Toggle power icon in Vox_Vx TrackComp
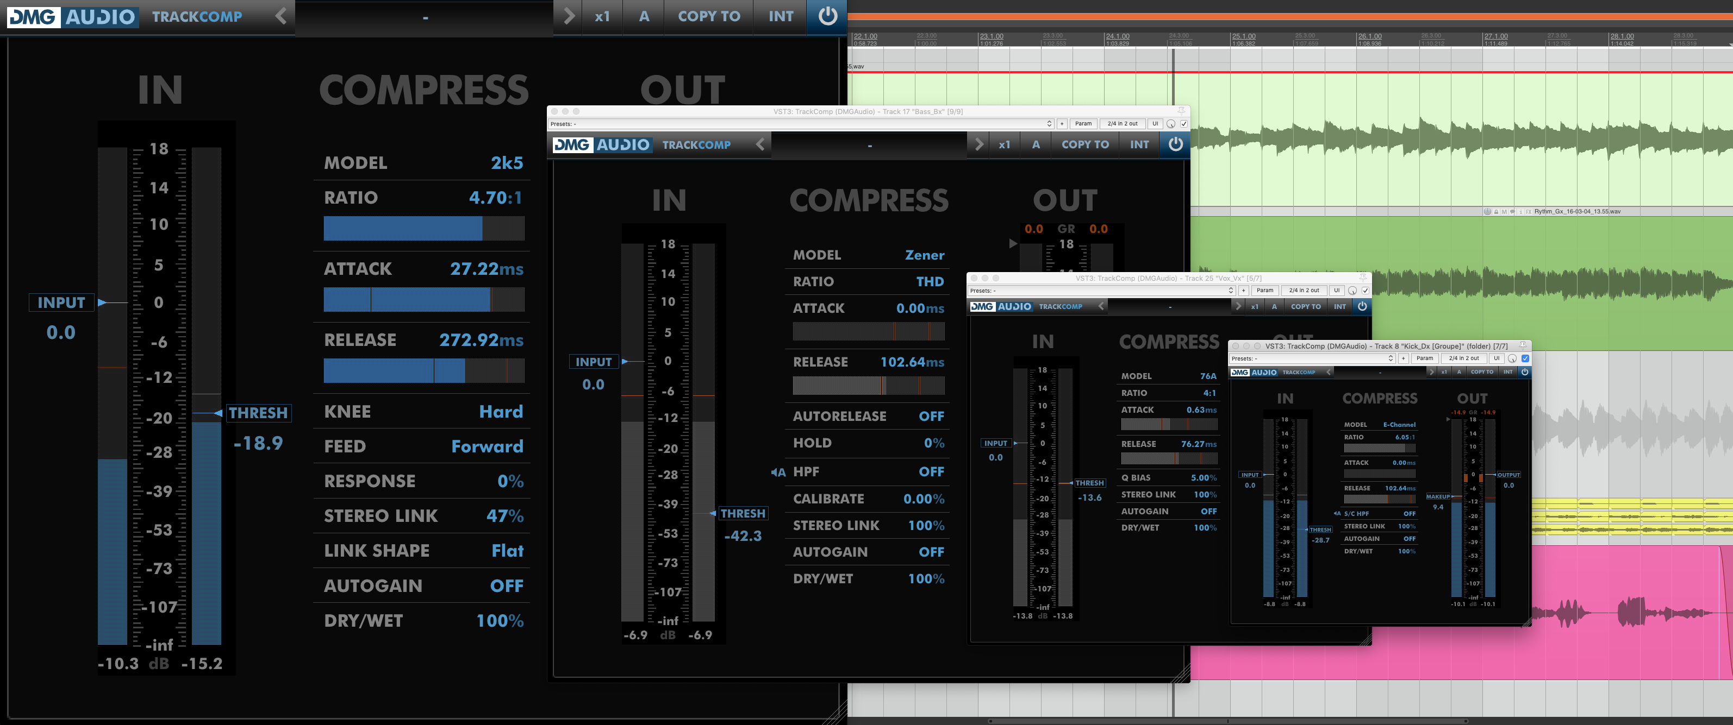 coord(1362,306)
